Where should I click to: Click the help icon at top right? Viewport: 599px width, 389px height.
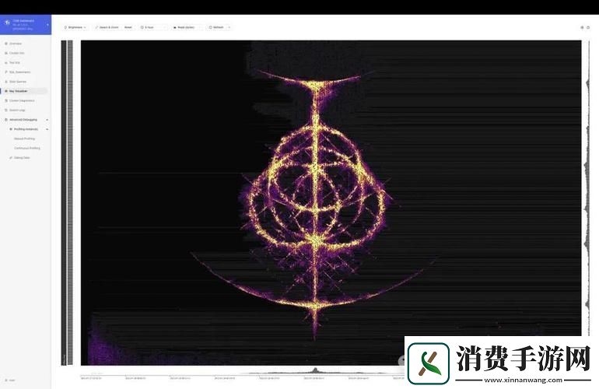588,27
